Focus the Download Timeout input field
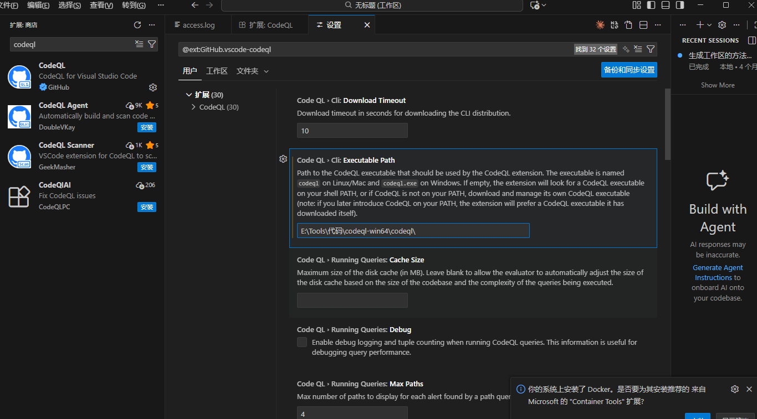757x419 pixels. [352, 131]
